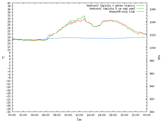Click the '40' temperature axis label

pos(9,3)
